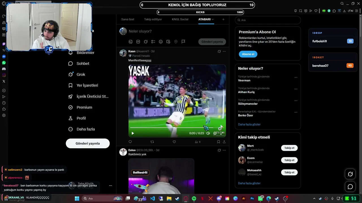Screen dimensions: 362x203
Task: Share Kaan's post
Action: [x=224, y=142]
